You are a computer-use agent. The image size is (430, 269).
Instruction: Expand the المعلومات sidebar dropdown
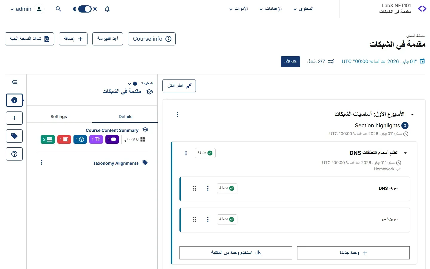pos(129,84)
